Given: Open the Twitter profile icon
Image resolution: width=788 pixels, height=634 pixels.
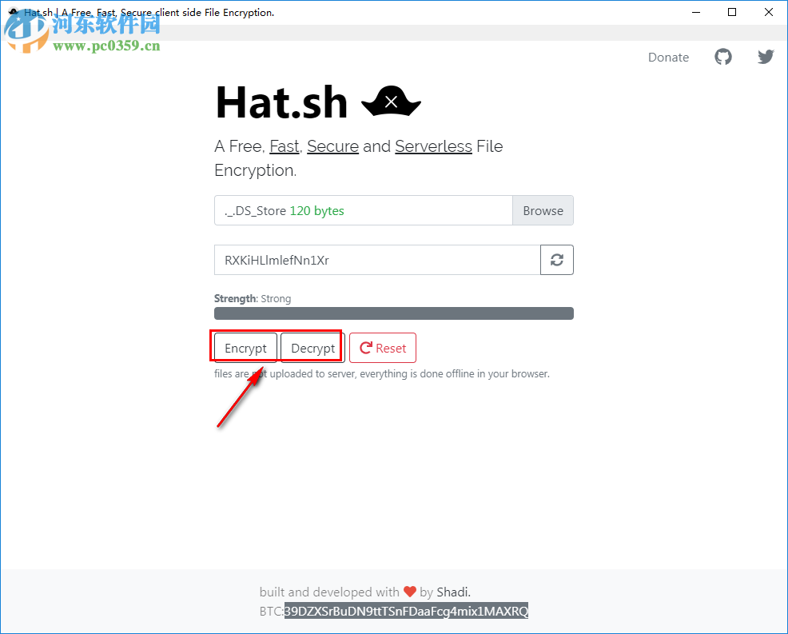Looking at the screenshot, I should (x=765, y=57).
